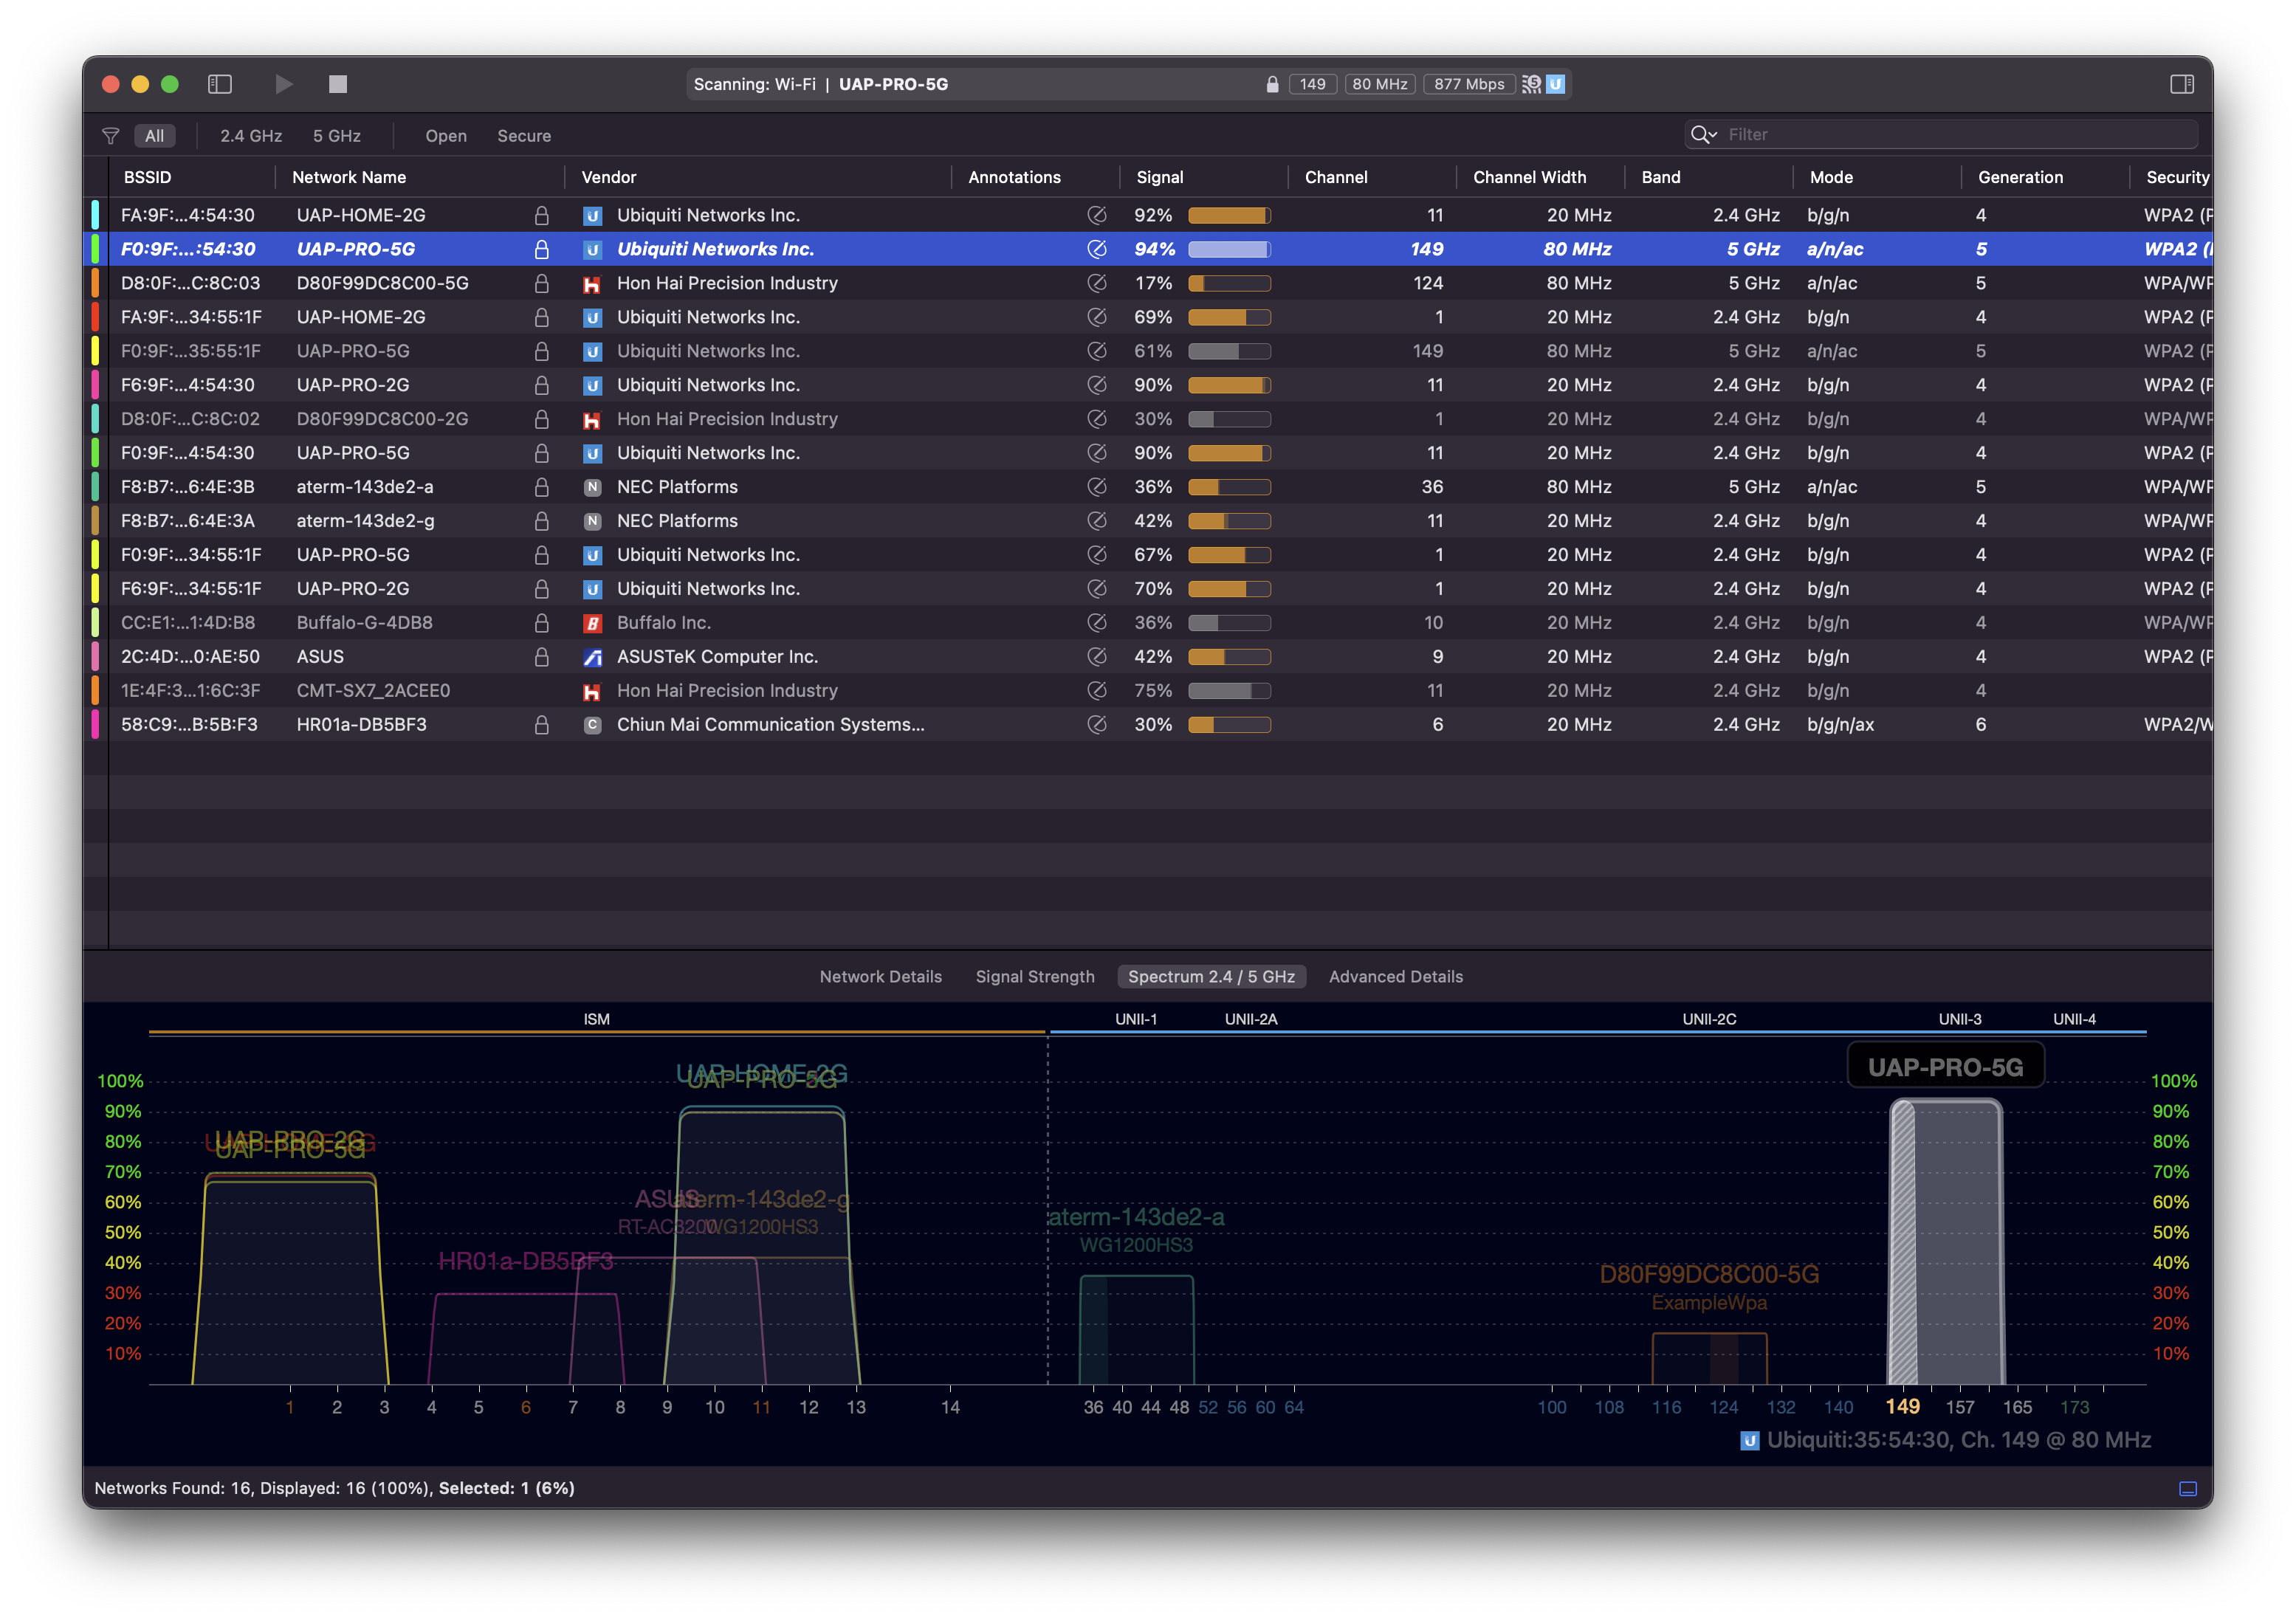
Task: Select the All filter
Action: (154, 136)
